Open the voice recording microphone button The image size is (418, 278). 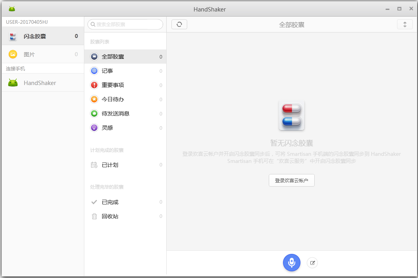pyautogui.click(x=292, y=263)
